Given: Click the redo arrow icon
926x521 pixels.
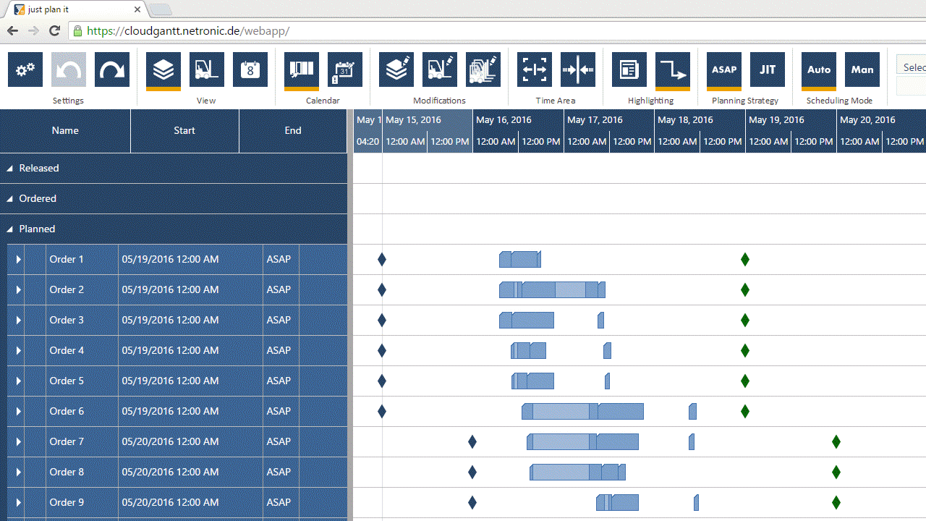Looking at the screenshot, I should pos(112,70).
